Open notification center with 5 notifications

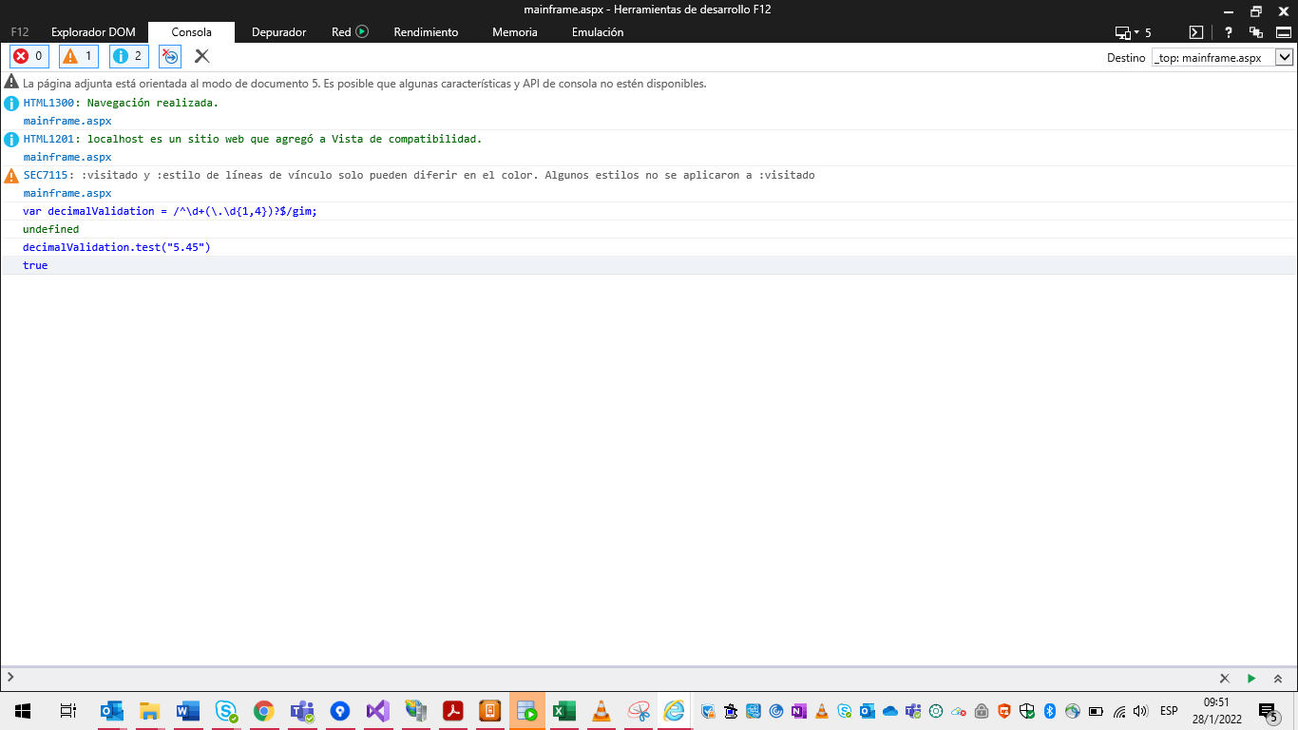click(x=1269, y=712)
